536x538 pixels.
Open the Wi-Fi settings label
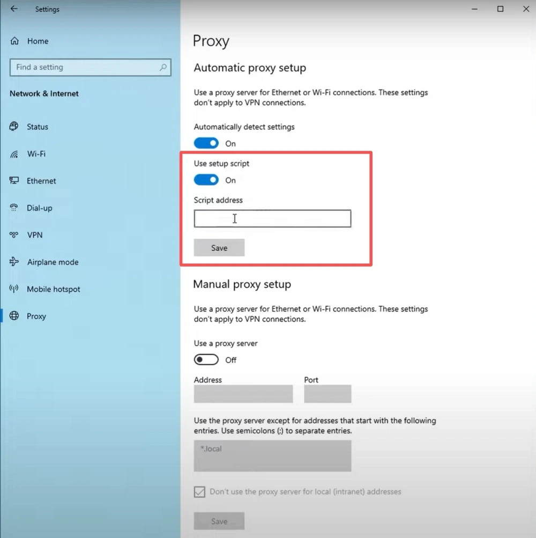pos(36,154)
